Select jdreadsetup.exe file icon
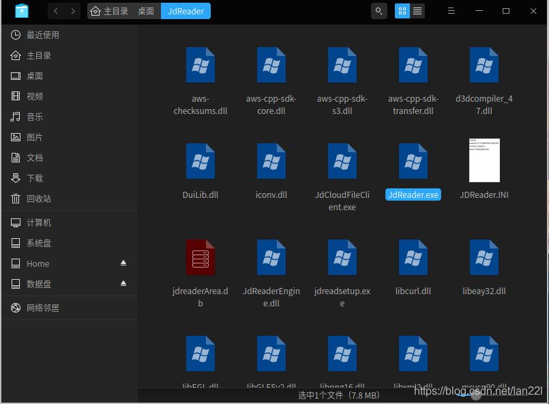Image resolution: width=549 pixels, height=404 pixels. point(342,257)
